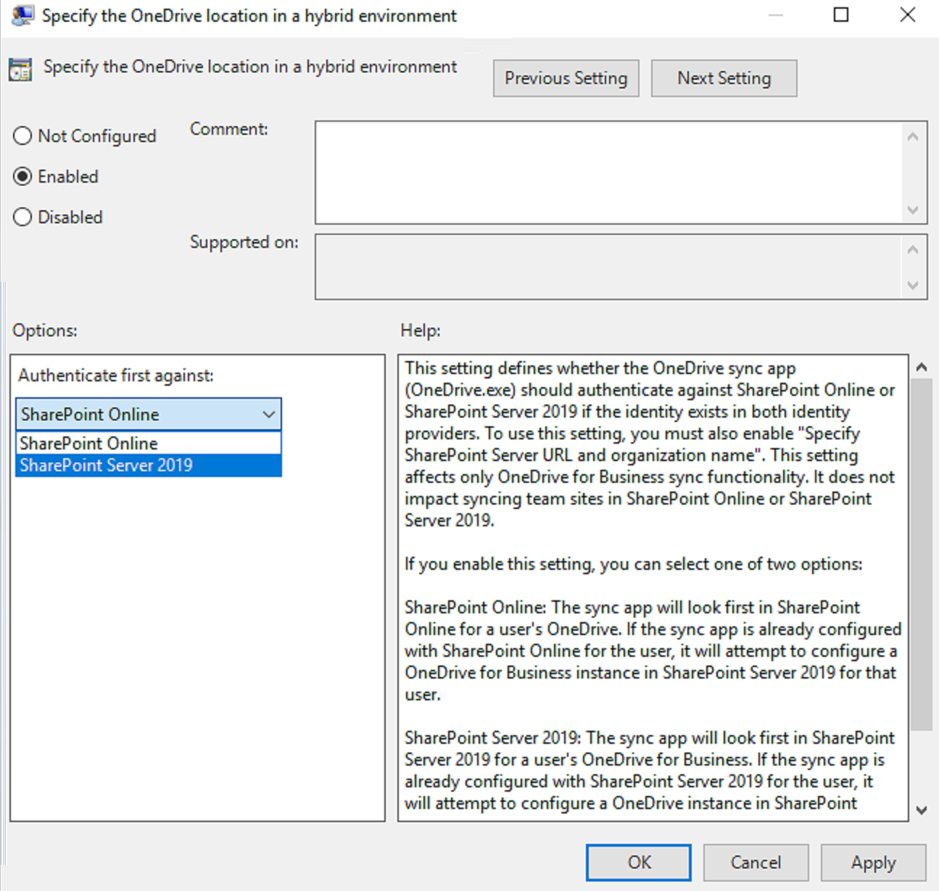
Task: Click the "Comment:" label
Action: point(229,129)
